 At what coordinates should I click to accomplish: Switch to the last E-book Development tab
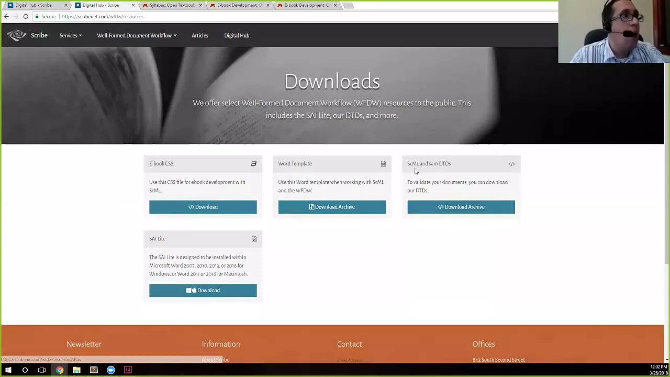tap(306, 5)
